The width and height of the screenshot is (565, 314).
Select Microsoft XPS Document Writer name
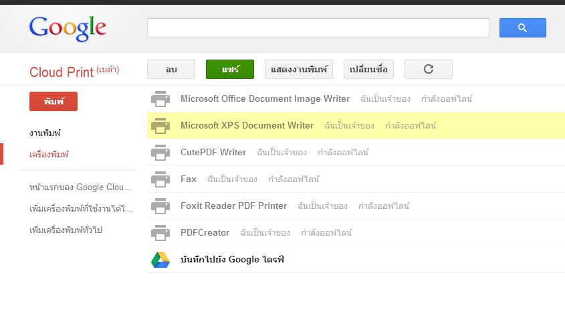click(247, 126)
